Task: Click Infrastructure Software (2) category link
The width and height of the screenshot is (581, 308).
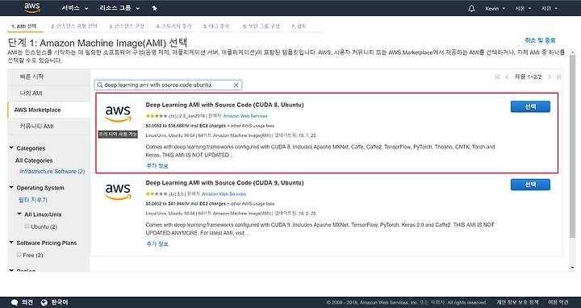Action: pos(52,172)
